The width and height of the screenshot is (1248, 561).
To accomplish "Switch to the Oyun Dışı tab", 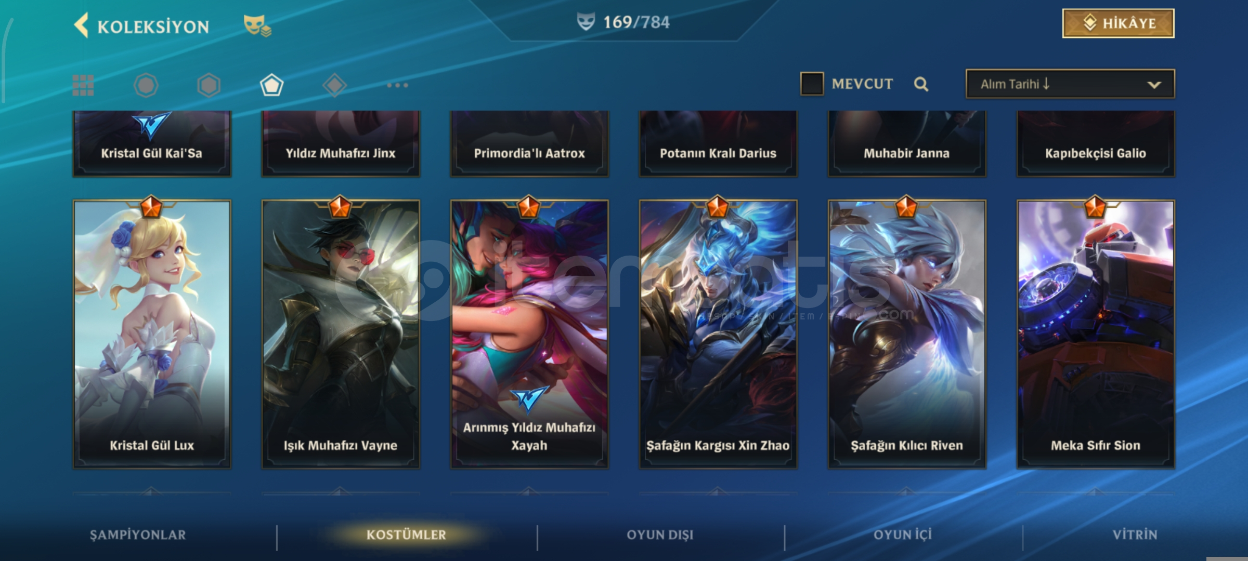I will pyautogui.click(x=660, y=535).
